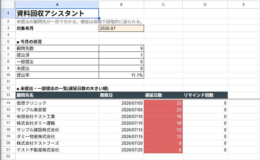This screenshot has height=160, width=260.
Task: Click the red delay cell for ダミー物産株式会社
Action: [163, 136]
